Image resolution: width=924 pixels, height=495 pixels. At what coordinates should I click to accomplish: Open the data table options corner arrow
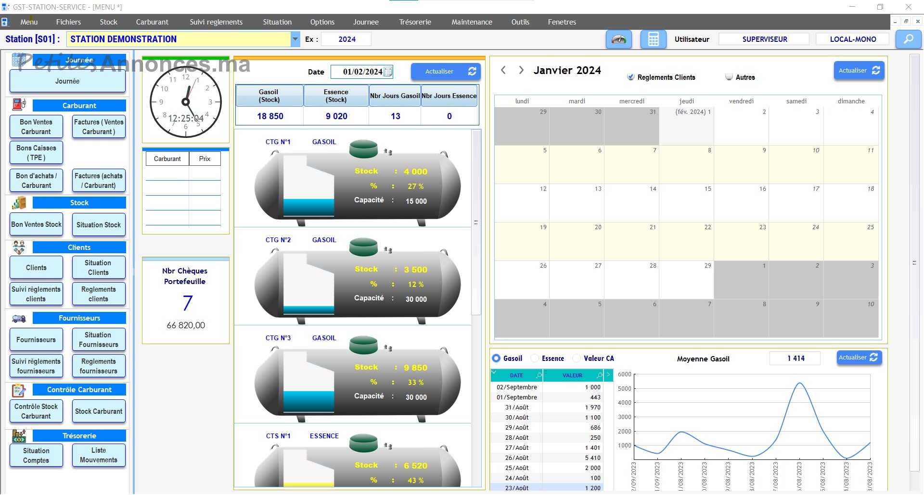494,372
